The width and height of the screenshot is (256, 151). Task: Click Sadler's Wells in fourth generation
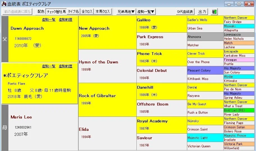[x=205, y=20]
